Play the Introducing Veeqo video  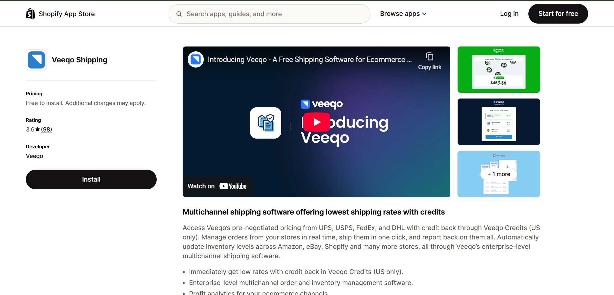click(x=317, y=122)
